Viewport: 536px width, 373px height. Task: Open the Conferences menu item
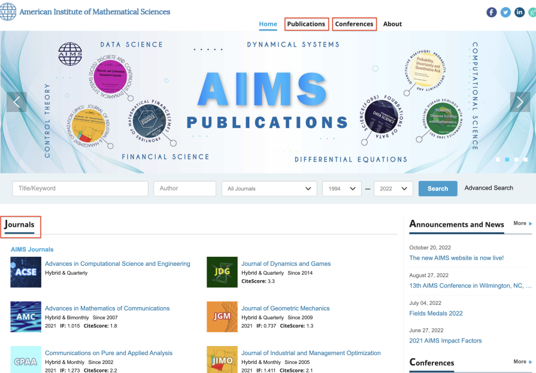point(354,24)
